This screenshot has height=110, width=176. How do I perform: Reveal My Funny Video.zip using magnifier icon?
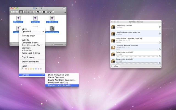(x=159, y=34)
